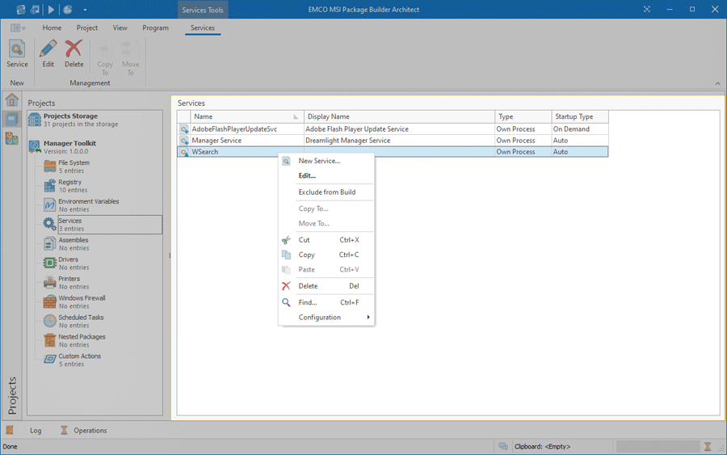Open the quick access toolbar dropdown arrow
727x455 pixels.
(x=85, y=10)
